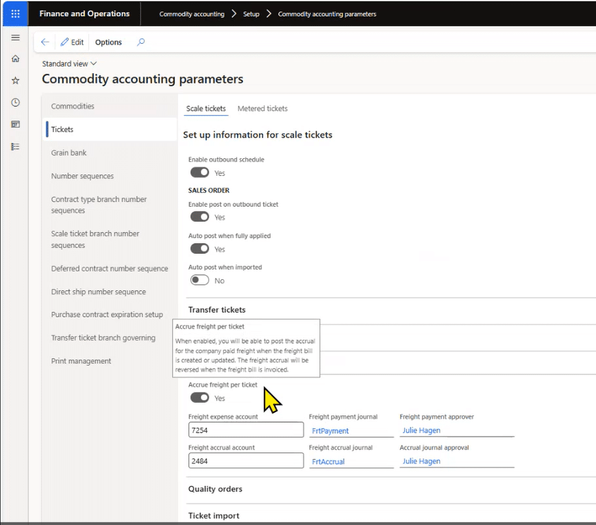Enable Auto post when imported
Screen dimensions: 596x525
pyautogui.click(x=199, y=281)
